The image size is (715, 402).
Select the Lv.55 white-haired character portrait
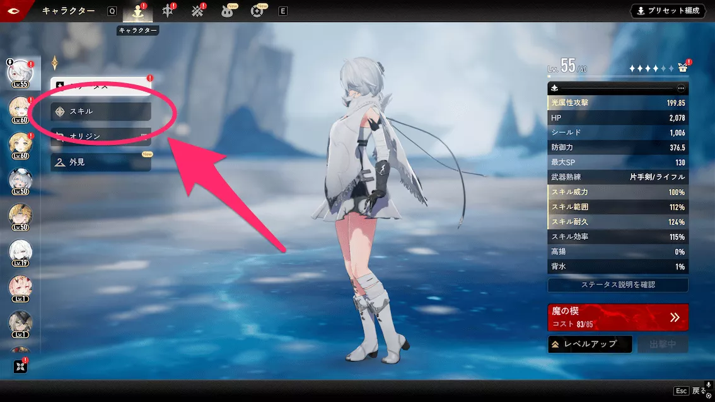tap(20, 74)
